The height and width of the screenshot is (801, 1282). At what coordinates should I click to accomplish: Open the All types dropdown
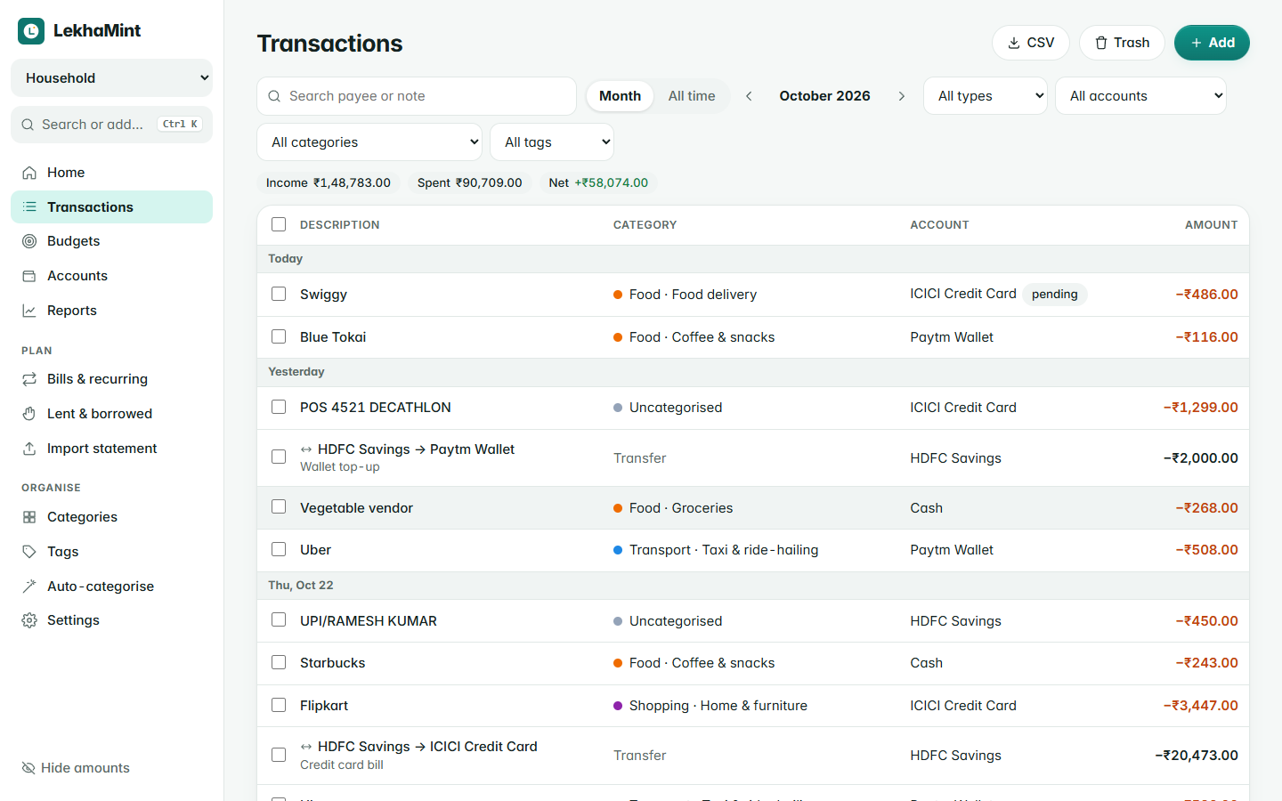click(986, 96)
